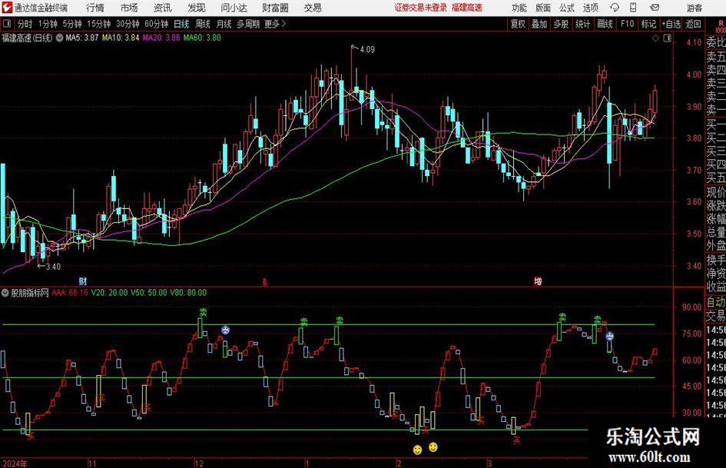Click the 增 event marker on the timeline
This screenshot has height=468, width=726.
click(538, 281)
